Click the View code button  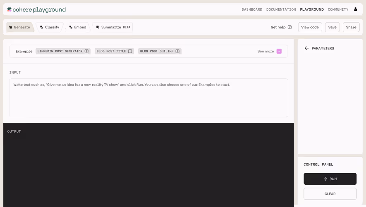click(310, 27)
